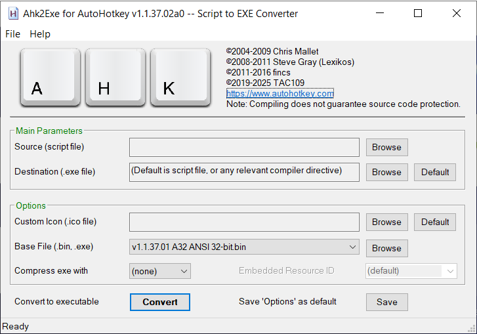Click the Destination exe file input field
This screenshot has width=477, height=334.
coord(244,172)
